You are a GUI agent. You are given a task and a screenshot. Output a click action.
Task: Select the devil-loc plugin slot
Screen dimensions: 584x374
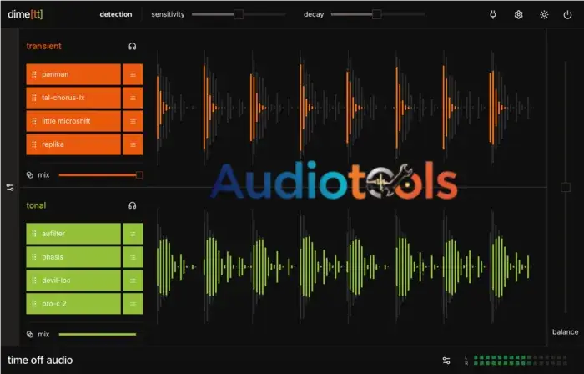point(73,280)
